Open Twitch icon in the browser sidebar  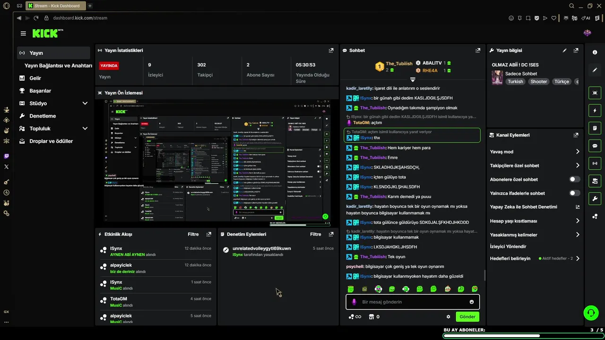[6, 156]
